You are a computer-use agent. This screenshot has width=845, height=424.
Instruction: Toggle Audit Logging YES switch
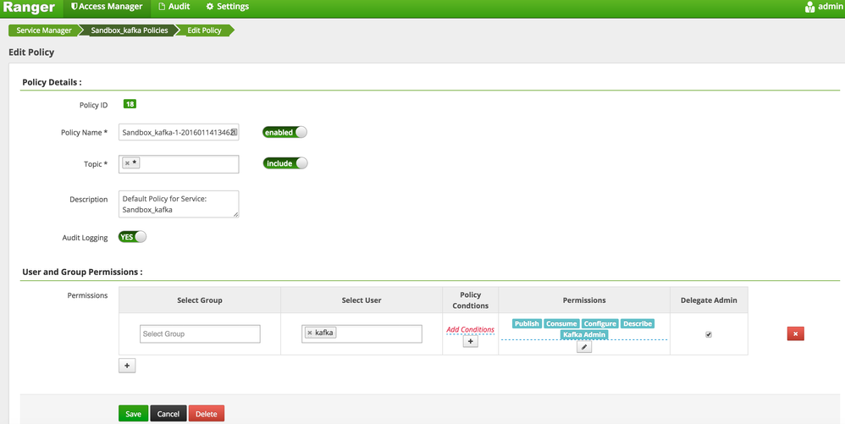click(x=132, y=237)
